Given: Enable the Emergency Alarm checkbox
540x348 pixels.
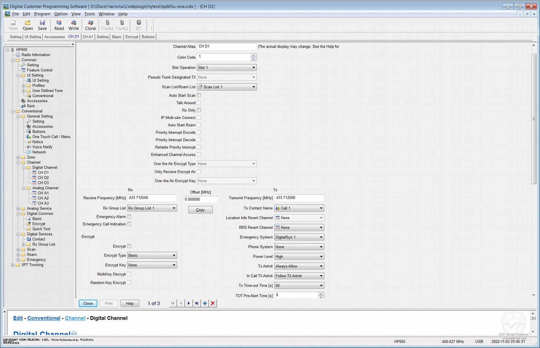Looking at the screenshot, I should click(129, 217).
